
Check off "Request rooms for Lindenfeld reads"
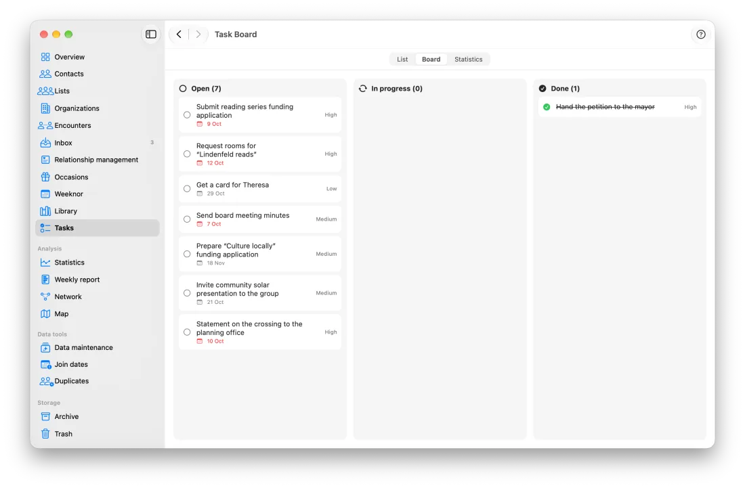(x=187, y=154)
